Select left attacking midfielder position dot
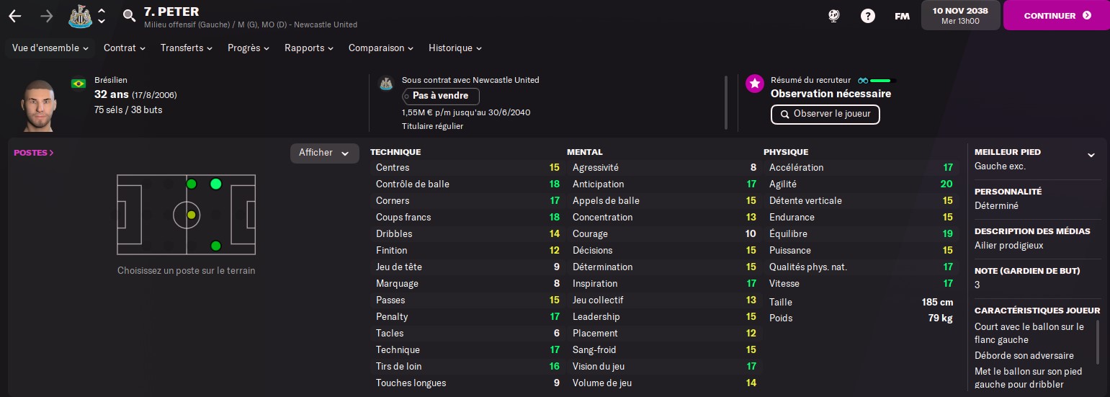Screen dimensions: 1110x397 point(215,184)
